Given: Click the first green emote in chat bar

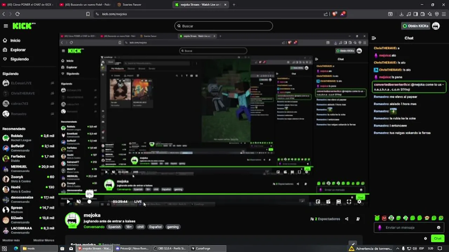Looking at the screenshot, I should [x=377, y=218].
